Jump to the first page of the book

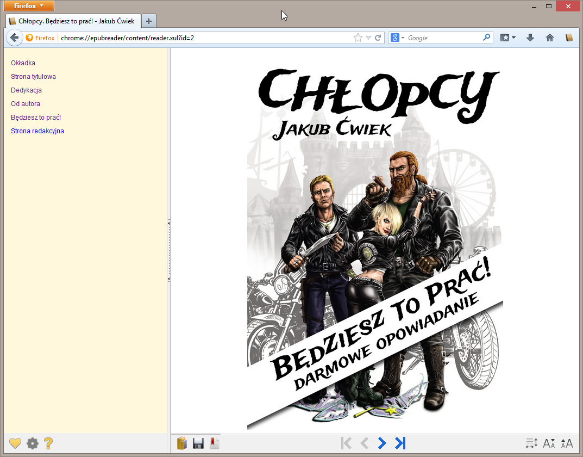(x=346, y=443)
